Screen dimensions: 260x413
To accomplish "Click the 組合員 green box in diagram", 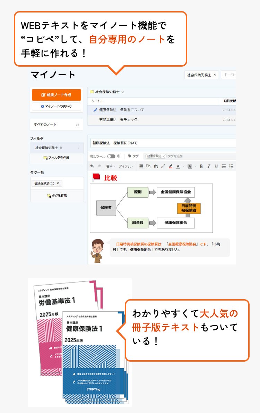I will pos(138,222).
